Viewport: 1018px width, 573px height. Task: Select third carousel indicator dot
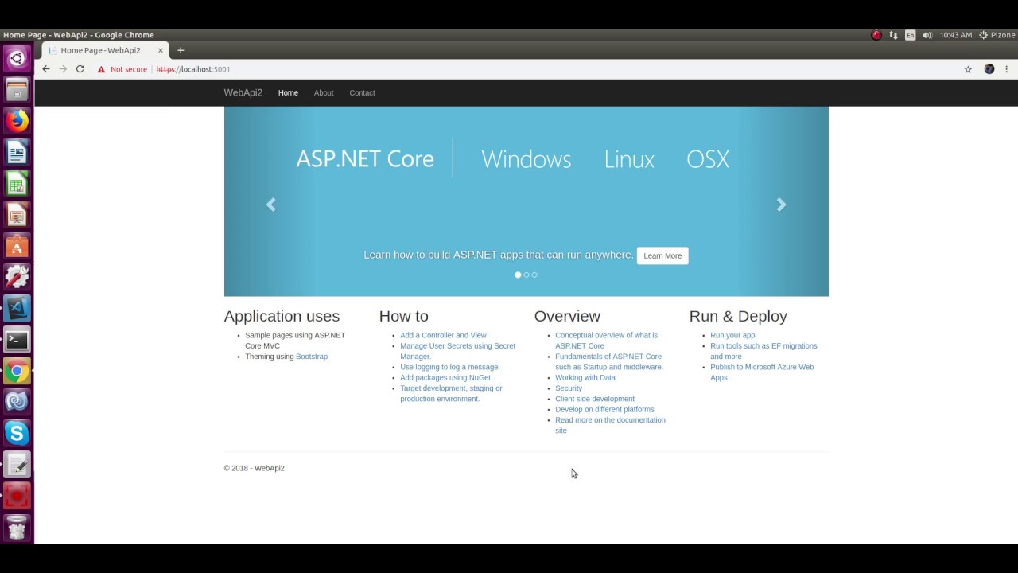[x=534, y=275]
